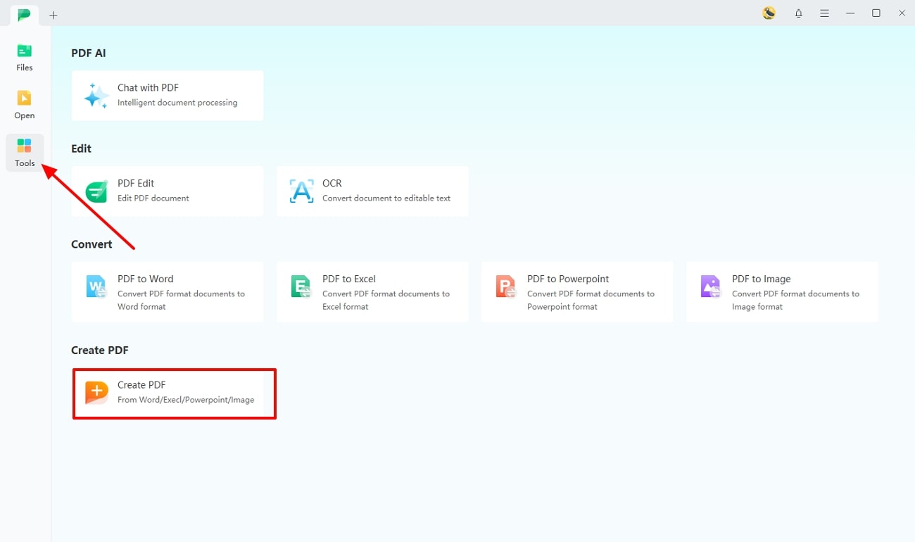915x542 pixels.
Task: Click the Image format description text
Action: point(795,301)
